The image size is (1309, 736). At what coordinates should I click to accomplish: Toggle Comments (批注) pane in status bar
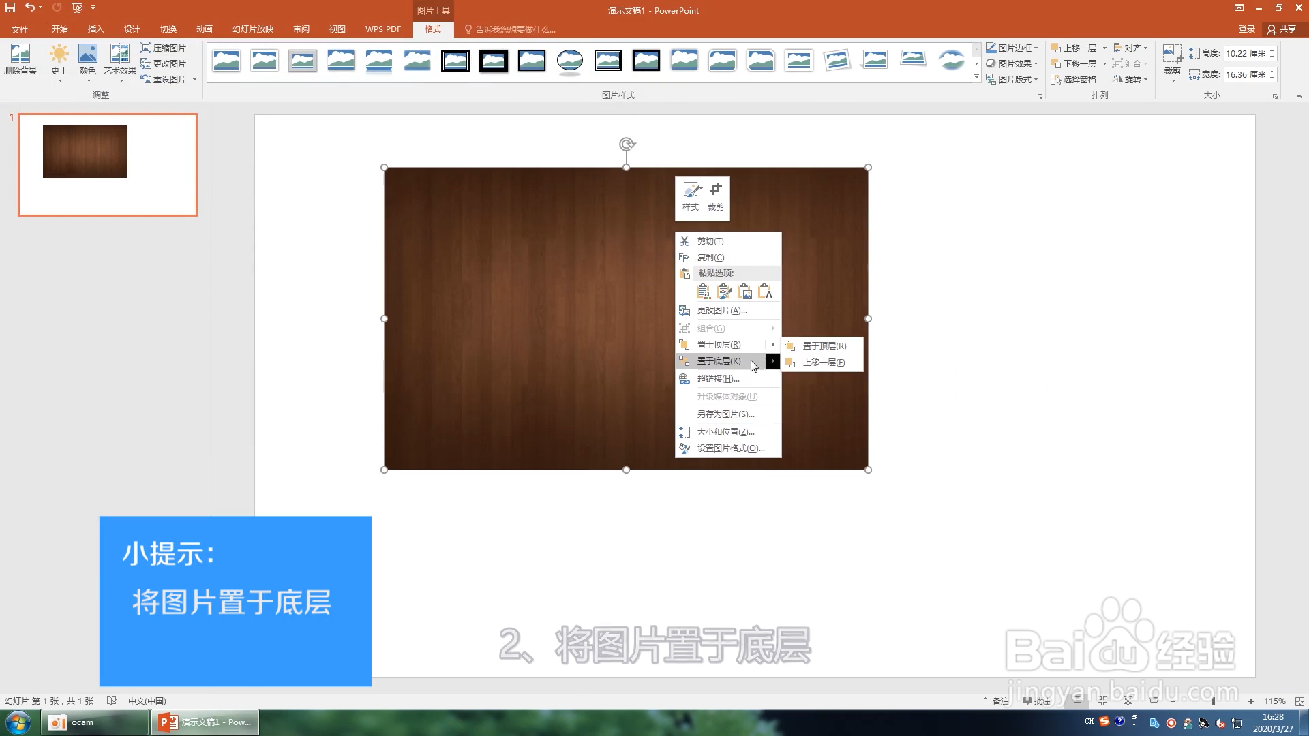click(1036, 701)
